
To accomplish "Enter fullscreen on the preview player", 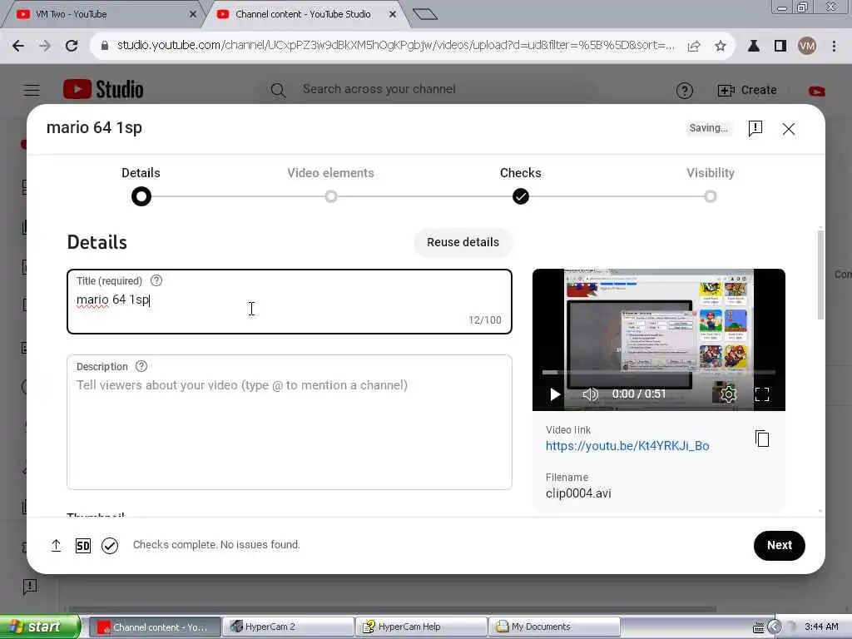I will 762,394.
